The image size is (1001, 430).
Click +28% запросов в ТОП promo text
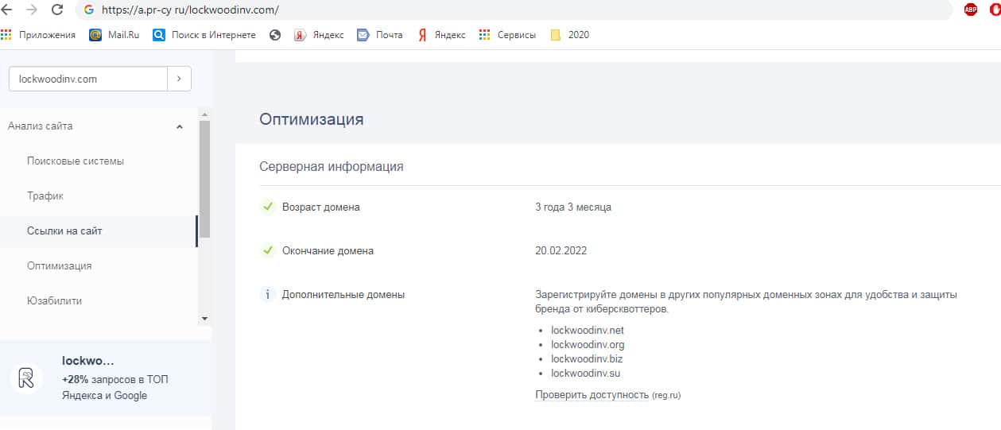click(x=114, y=380)
